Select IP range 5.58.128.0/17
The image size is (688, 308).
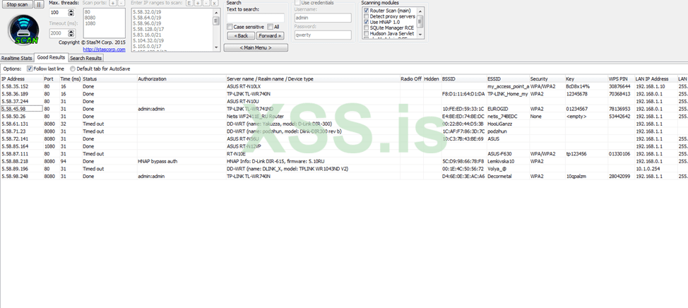(148, 29)
